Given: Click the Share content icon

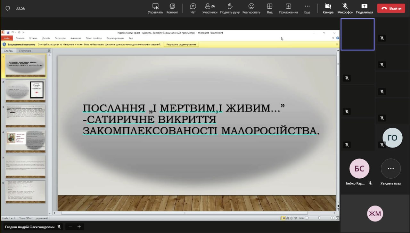Looking at the screenshot, I should click(x=364, y=8).
